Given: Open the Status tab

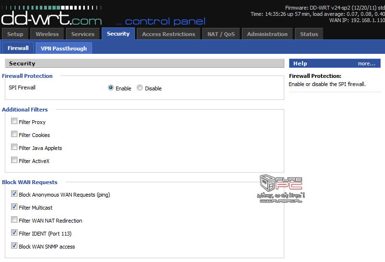Looking at the screenshot, I should click(309, 34).
